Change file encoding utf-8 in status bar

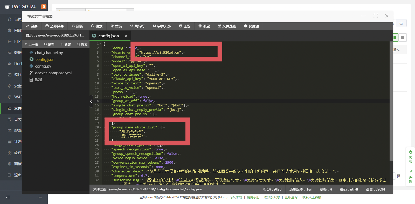point(349,189)
